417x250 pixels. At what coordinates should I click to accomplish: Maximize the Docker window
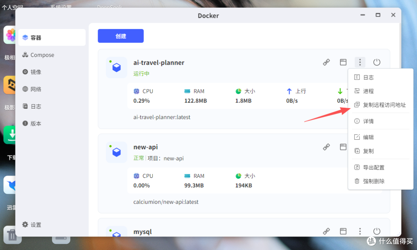pos(378,15)
